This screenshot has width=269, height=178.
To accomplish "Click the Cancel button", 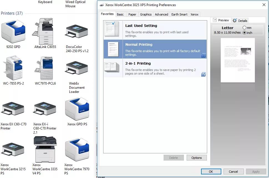I will (x=233, y=171).
